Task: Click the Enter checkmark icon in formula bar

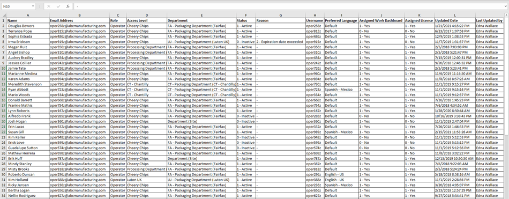Action: (58, 6)
